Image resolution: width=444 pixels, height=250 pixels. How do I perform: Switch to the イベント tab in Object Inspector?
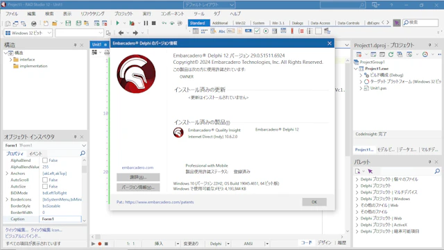point(35,153)
